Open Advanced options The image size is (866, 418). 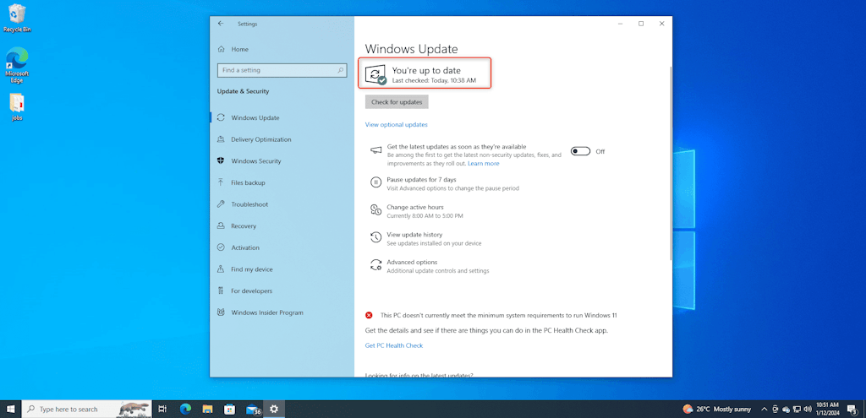(x=412, y=263)
